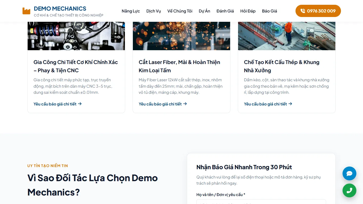Go to Dịch Vụ in navigation
Viewport: 363px width, 204px height.
coord(154,11)
